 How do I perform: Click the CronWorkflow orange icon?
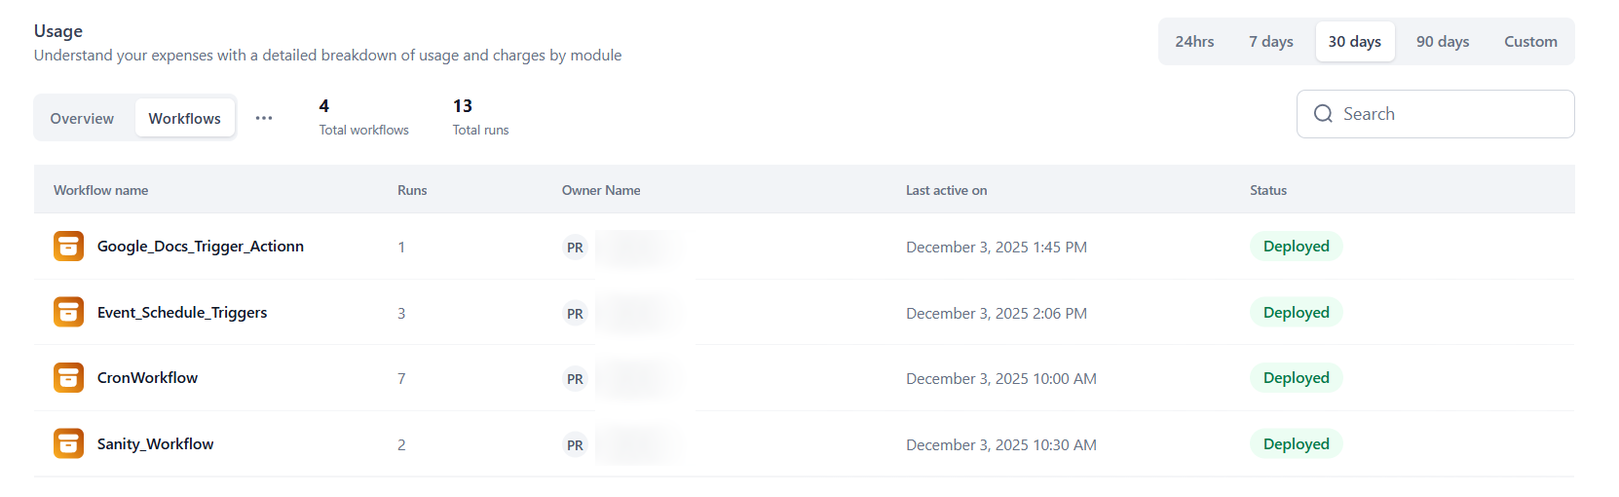click(68, 378)
